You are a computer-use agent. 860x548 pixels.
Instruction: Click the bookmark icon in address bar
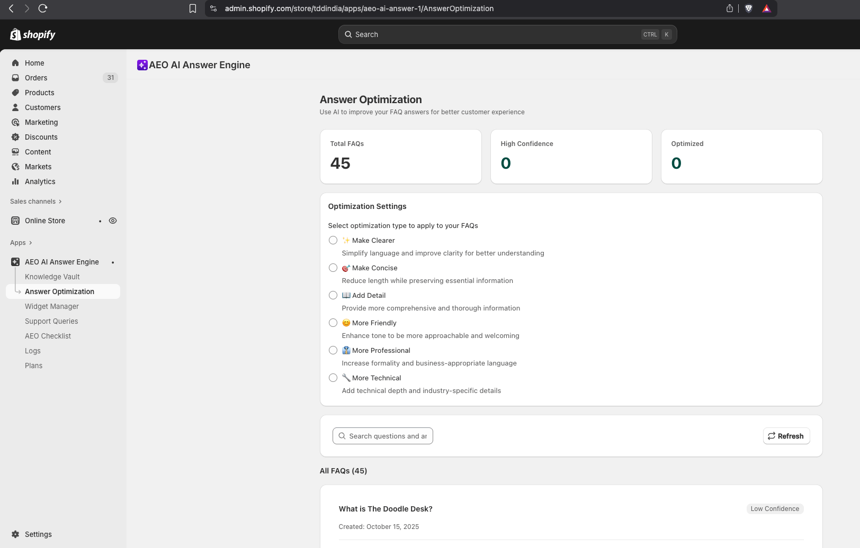pos(193,8)
